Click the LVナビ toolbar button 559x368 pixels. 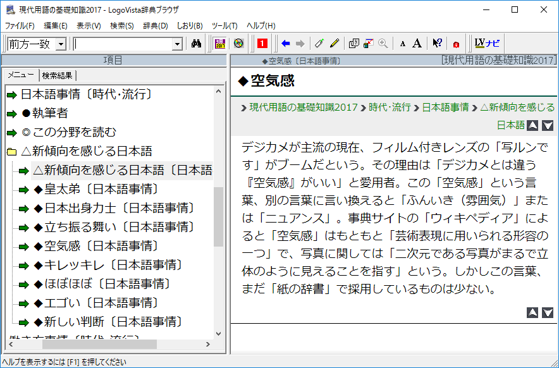[x=487, y=44]
